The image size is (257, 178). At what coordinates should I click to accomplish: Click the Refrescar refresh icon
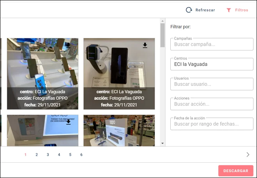pos(189,10)
